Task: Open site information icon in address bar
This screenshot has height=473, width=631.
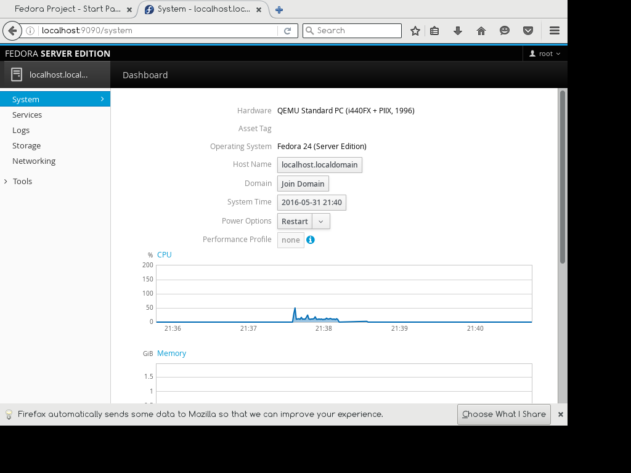Action: coord(30,31)
